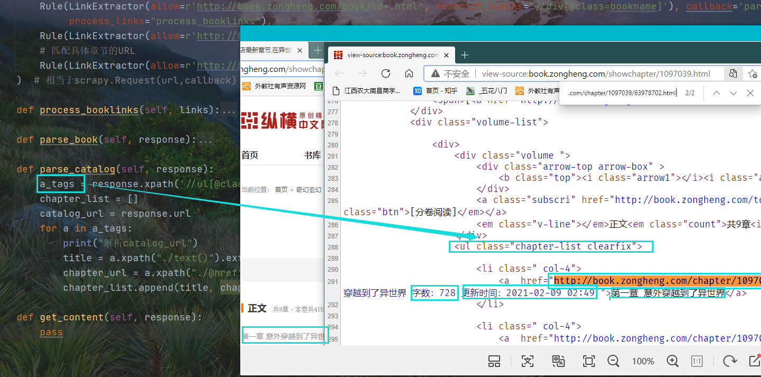Screen dimensions: 761x377
Task: Click the find-in-page search field
Action: [622, 93]
